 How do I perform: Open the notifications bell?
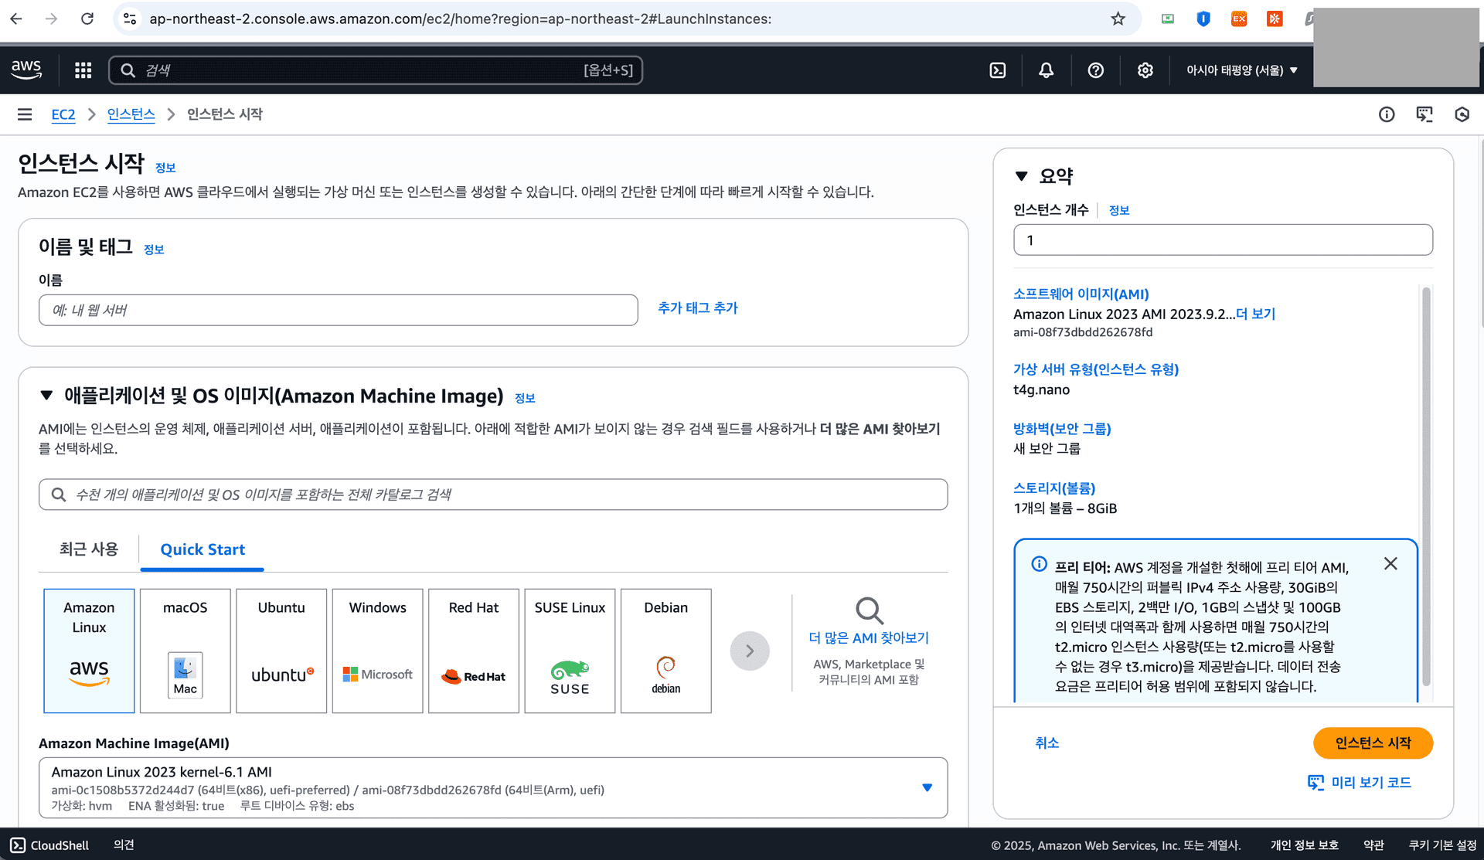tap(1046, 70)
